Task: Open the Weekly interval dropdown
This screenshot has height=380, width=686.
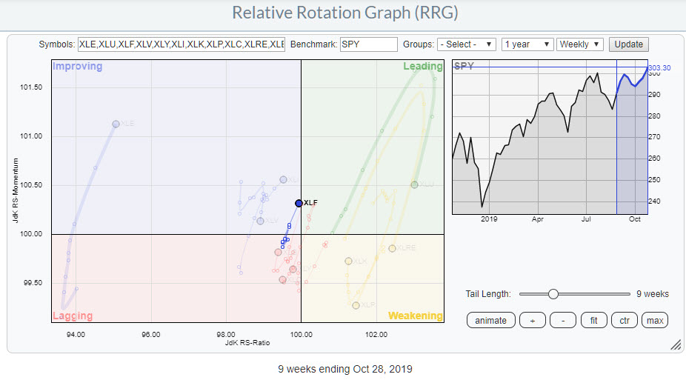Action: 580,44
